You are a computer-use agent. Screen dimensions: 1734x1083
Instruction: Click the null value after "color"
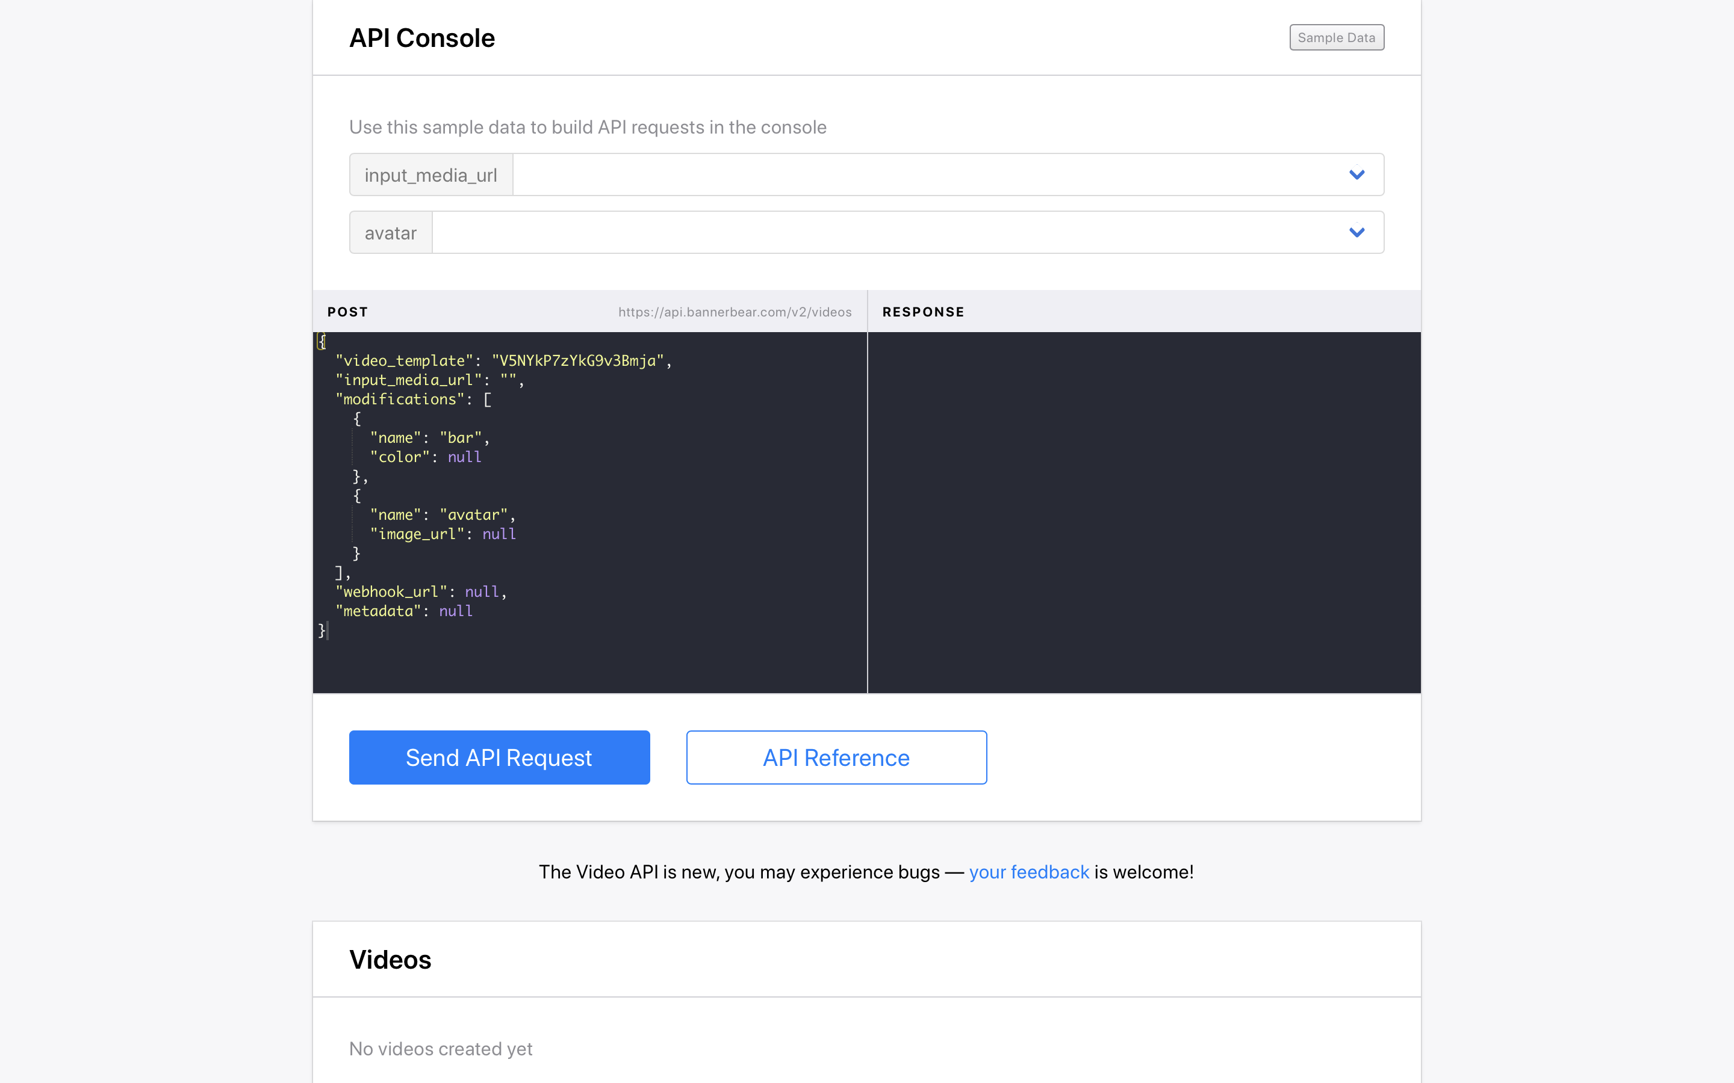point(464,457)
